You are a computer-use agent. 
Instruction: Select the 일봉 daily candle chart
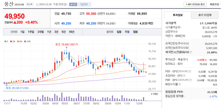click(119, 32)
